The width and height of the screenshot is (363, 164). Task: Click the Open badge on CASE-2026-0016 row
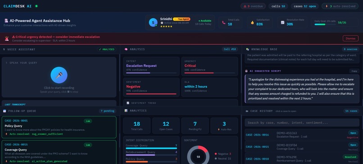point(353,133)
